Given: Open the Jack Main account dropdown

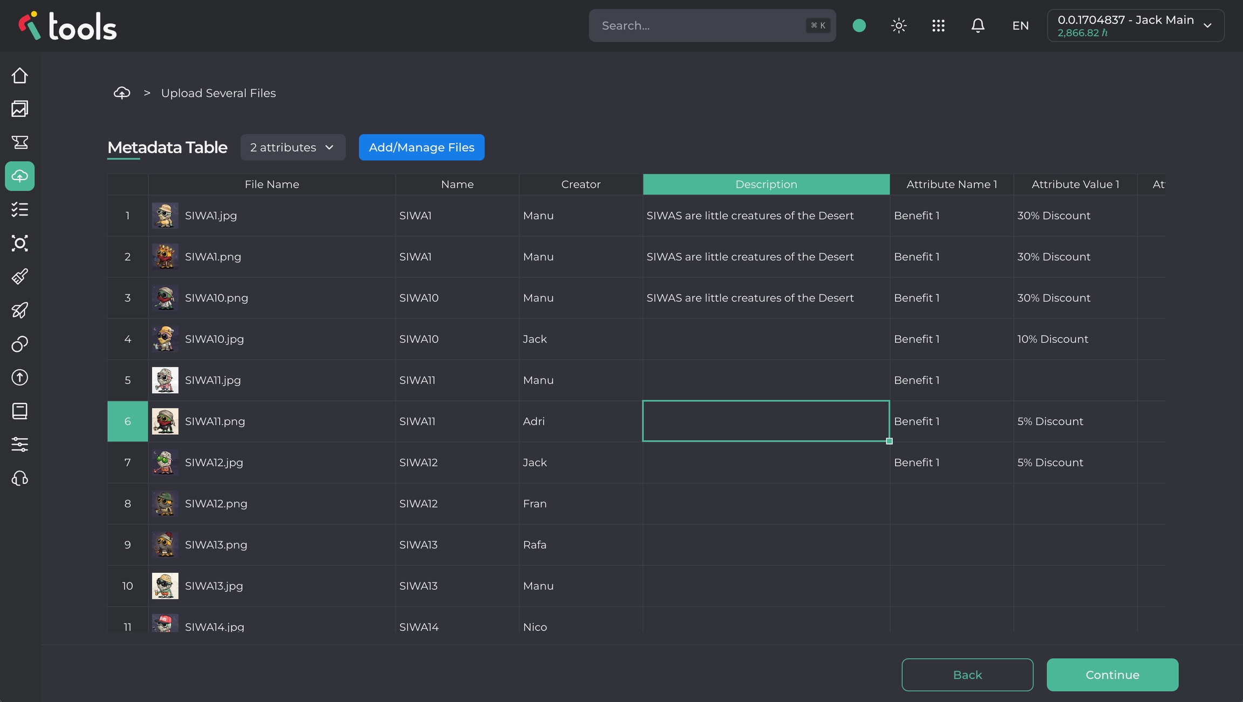Looking at the screenshot, I should (1135, 25).
